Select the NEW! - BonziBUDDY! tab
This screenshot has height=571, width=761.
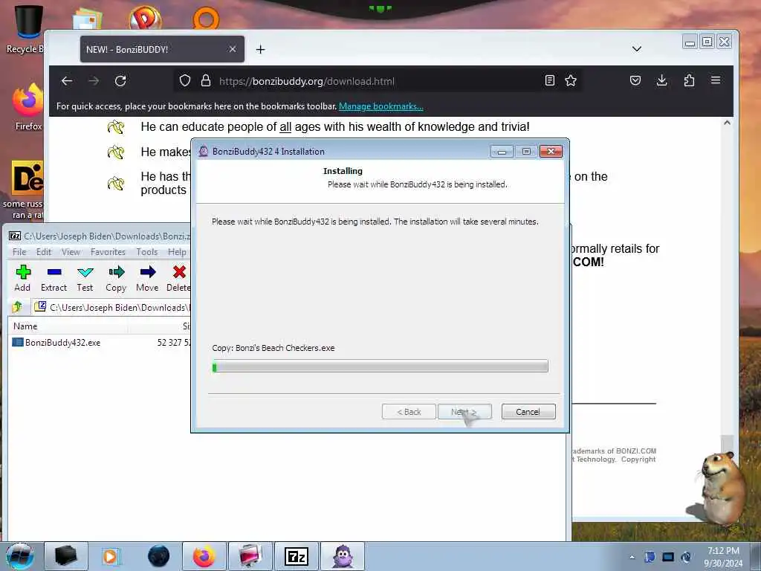coord(162,49)
